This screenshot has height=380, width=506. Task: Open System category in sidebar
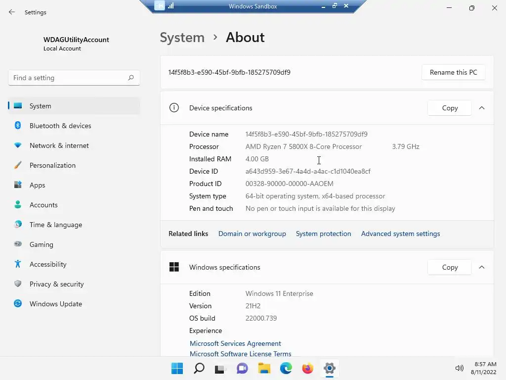tap(74, 106)
